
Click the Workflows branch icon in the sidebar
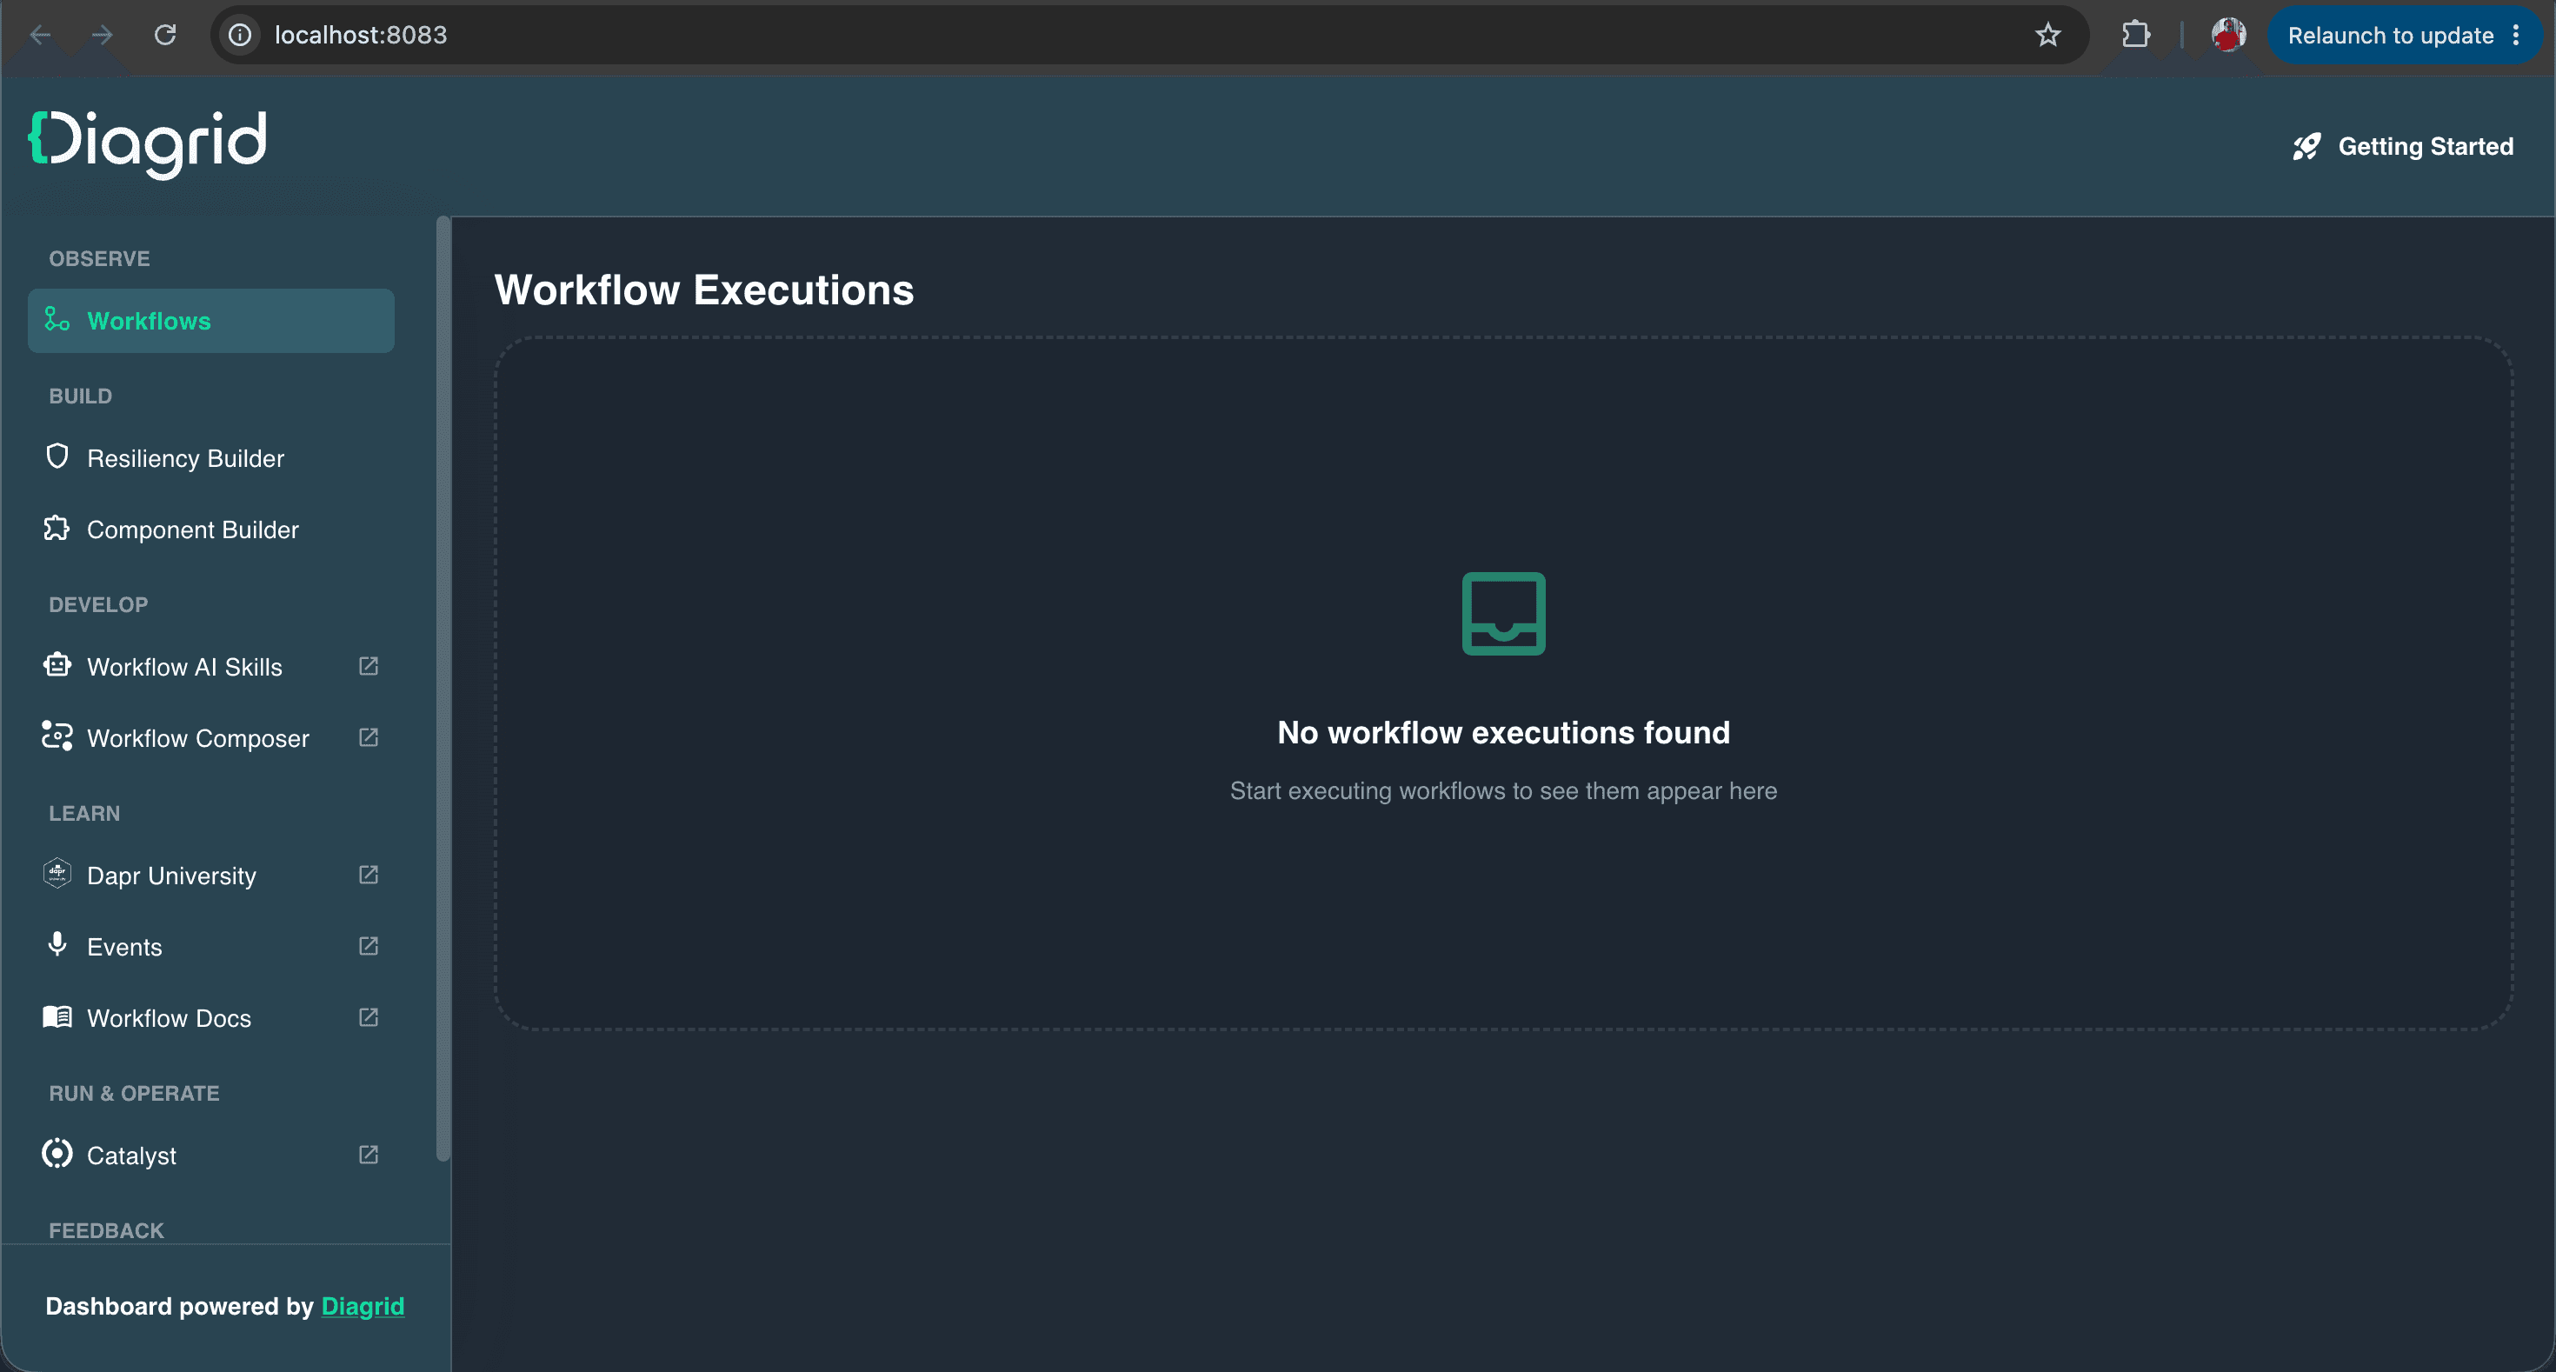click(57, 319)
